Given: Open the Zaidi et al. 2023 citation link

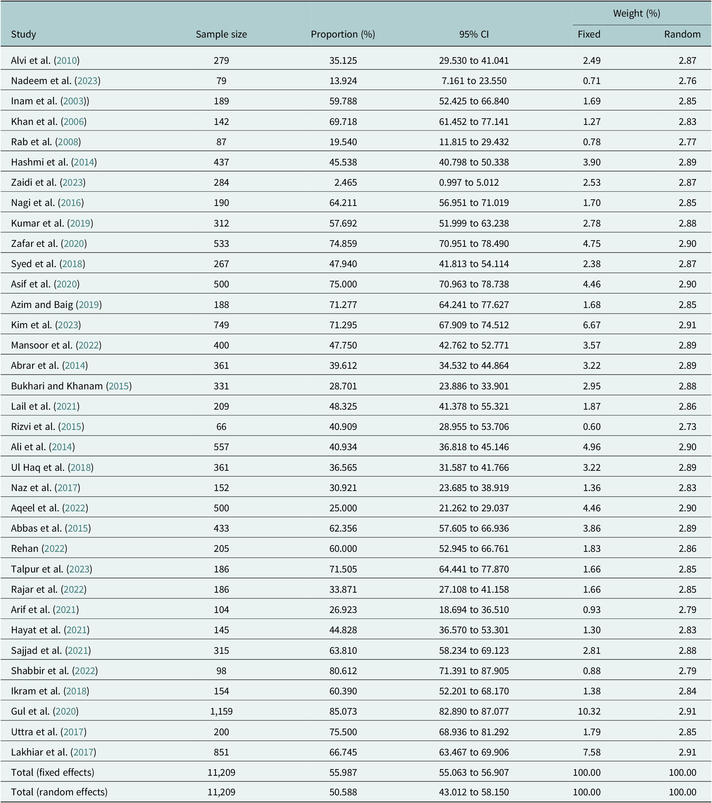Looking at the screenshot, I should [73, 183].
